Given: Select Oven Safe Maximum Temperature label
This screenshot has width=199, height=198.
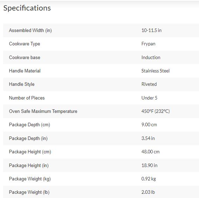Looking at the screenshot, I should point(43,111).
